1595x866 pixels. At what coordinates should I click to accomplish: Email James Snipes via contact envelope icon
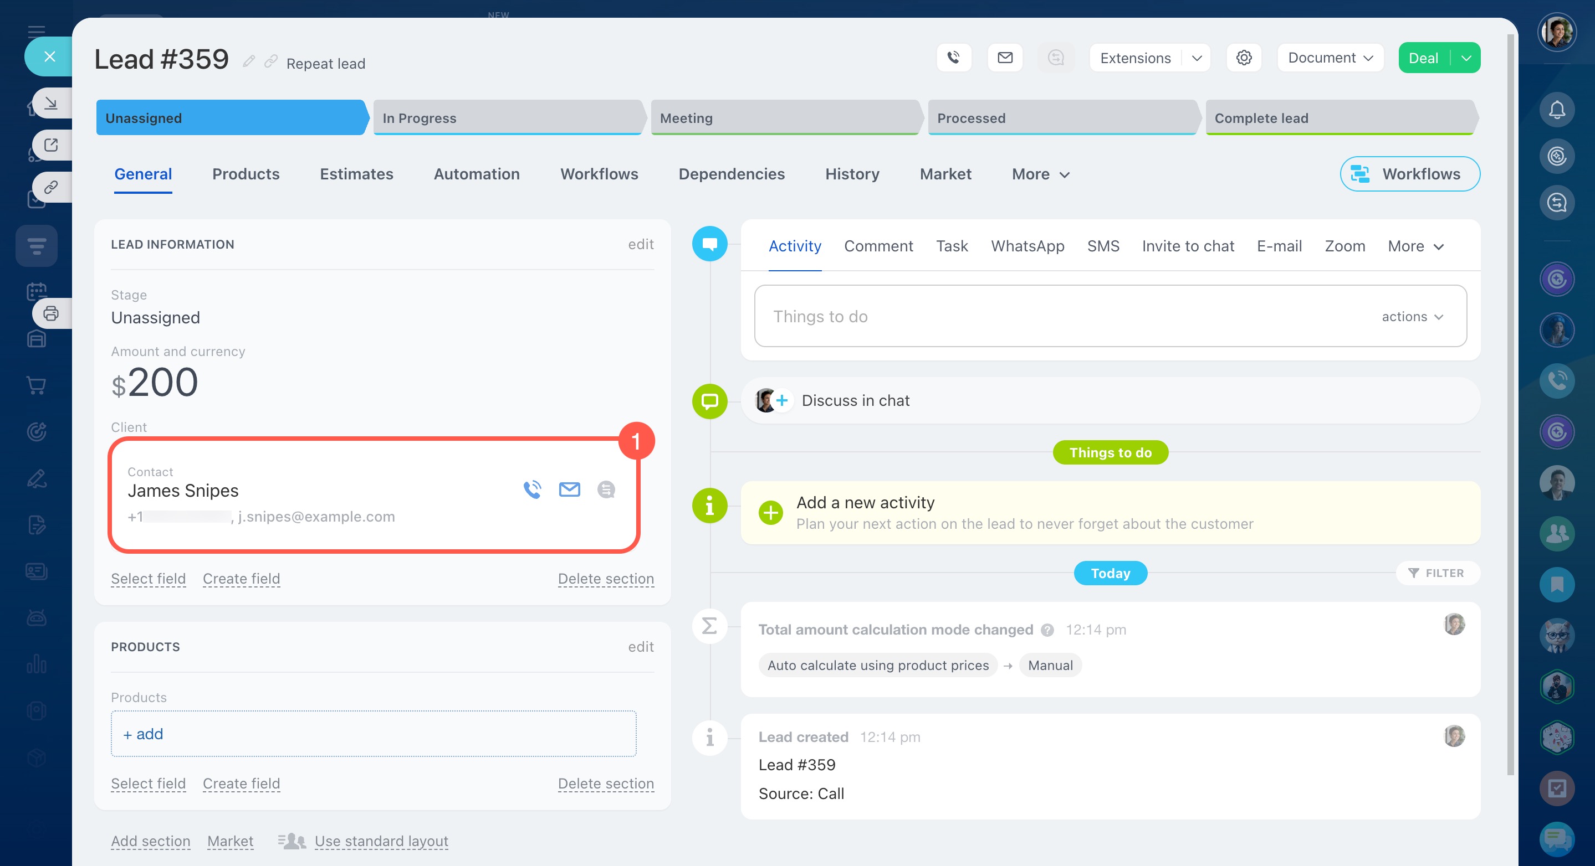pyautogui.click(x=569, y=489)
